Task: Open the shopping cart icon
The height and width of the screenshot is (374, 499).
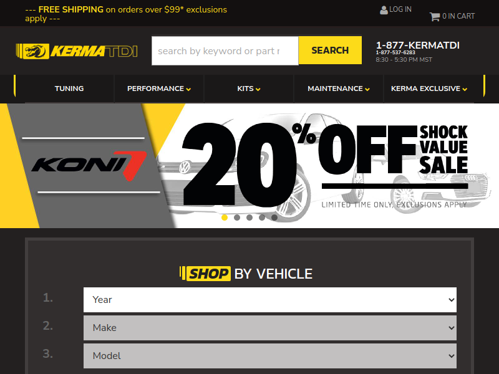Action: click(435, 17)
